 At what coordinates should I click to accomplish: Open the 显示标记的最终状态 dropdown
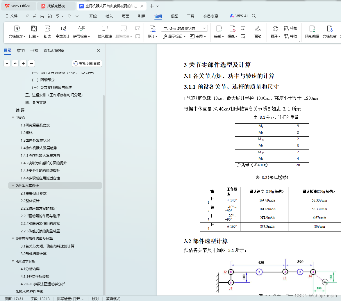point(184,28)
